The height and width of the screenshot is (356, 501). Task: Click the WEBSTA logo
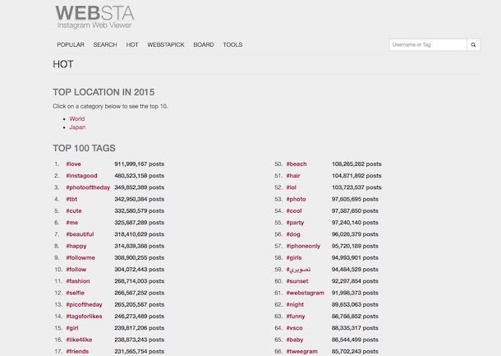tap(94, 17)
